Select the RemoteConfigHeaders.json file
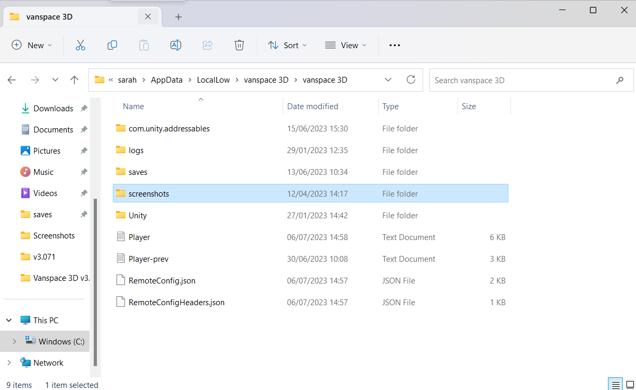This screenshot has width=636, height=390. point(311,302)
